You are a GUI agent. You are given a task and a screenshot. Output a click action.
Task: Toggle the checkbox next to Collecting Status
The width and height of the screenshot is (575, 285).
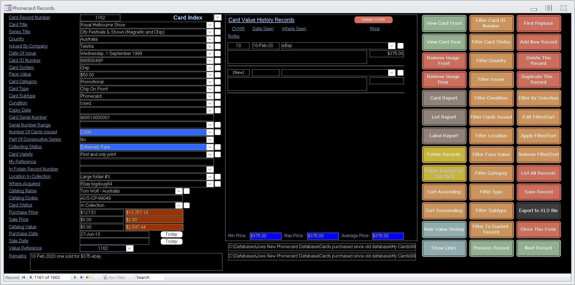[x=217, y=147]
